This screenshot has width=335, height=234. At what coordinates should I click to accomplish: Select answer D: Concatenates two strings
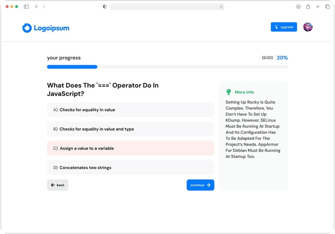[x=131, y=168]
